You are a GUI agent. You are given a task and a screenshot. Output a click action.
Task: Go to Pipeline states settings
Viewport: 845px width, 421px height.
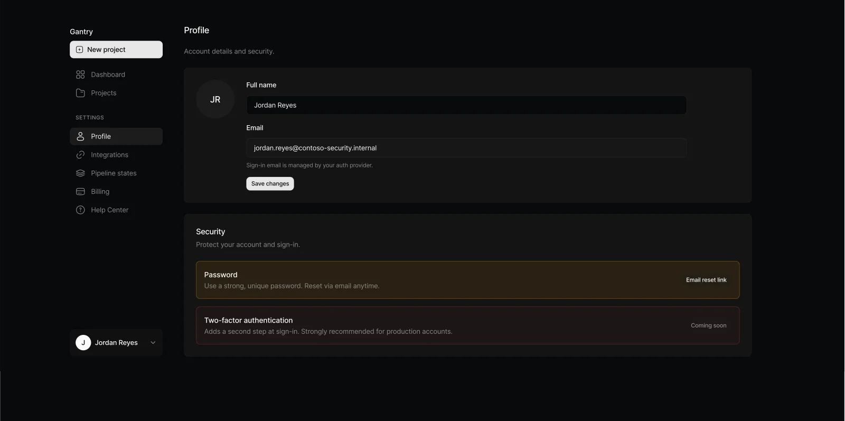click(114, 173)
